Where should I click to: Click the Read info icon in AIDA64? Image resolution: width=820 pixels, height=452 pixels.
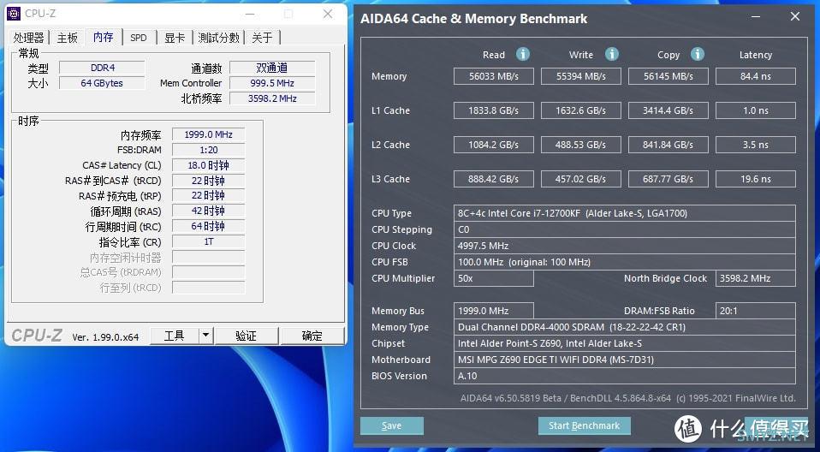click(x=522, y=54)
